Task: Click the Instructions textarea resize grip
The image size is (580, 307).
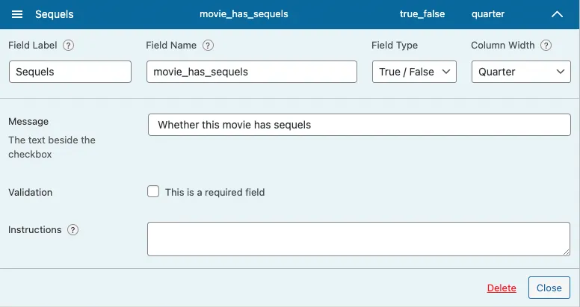Action: pos(567,252)
